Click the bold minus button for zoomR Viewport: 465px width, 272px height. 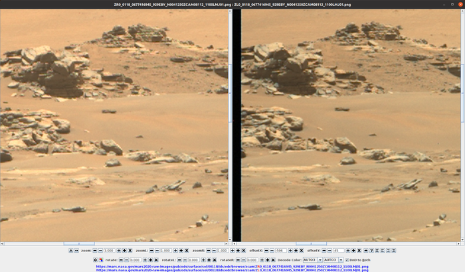[209, 251]
